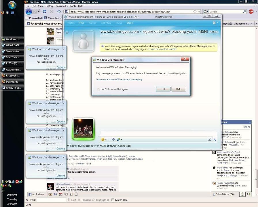The image size is (258, 207).
Task: Check "Don't show me this again"
Action: pyautogui.click(x=98, y=89)
